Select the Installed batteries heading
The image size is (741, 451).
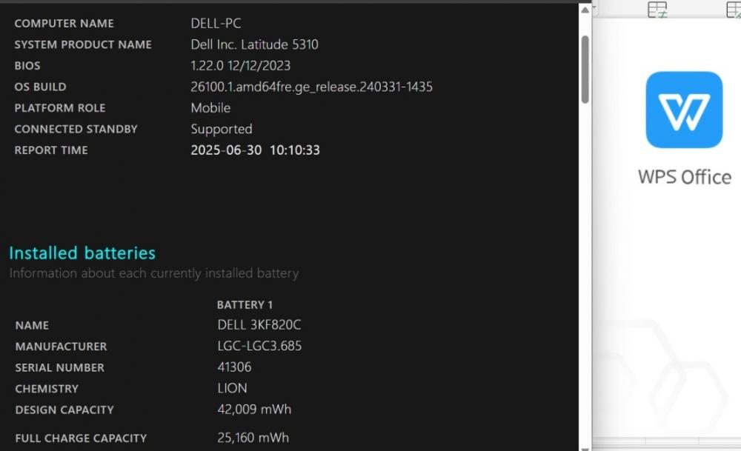click(82, 253)
